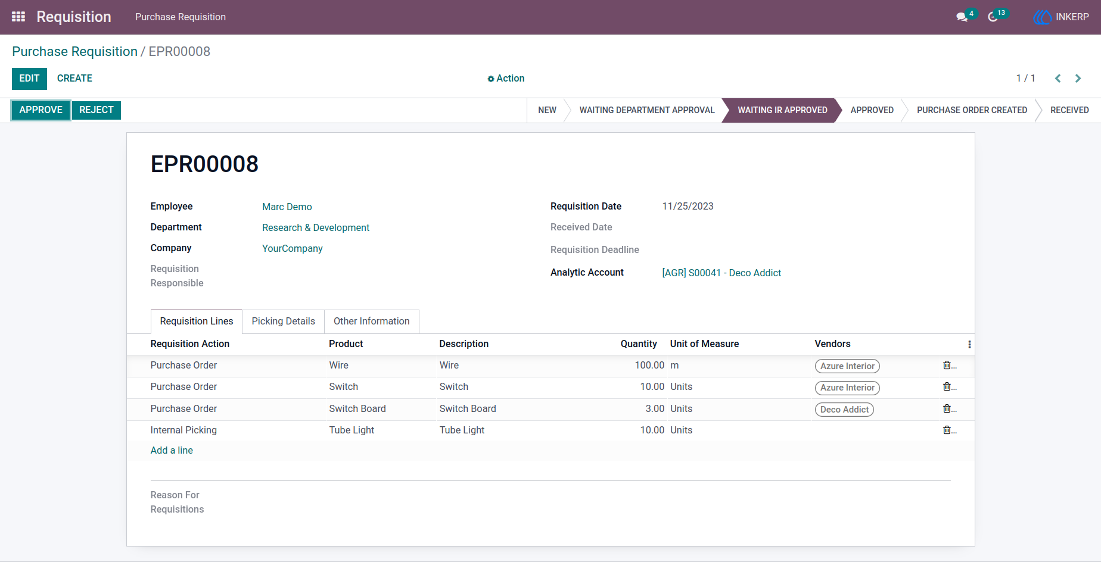Viewport: 1101px width, 562px height.
Task: Reject the requisition
Action: pyautogui.click(x=97, y=110)
